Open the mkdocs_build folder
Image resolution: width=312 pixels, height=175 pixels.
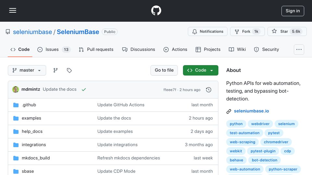point(36,158)
